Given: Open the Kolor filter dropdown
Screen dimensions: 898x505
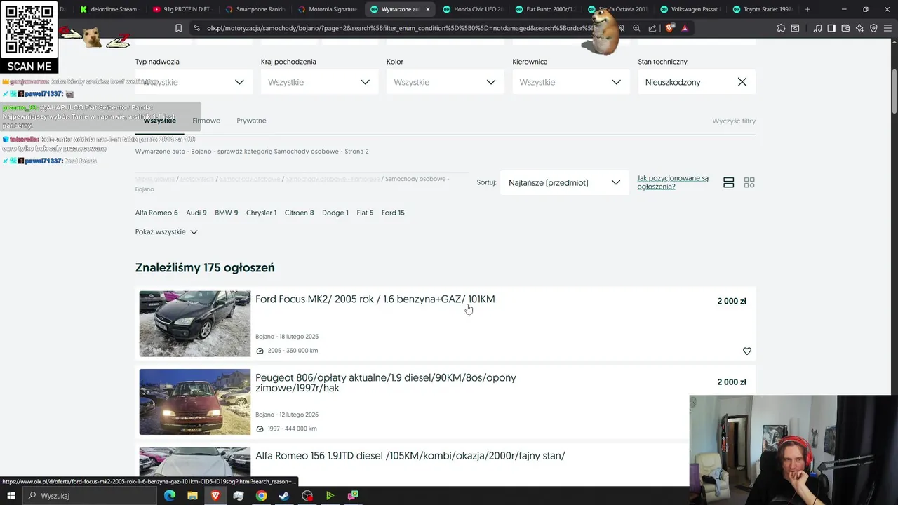Looking at the screenshot, I should click(445, 82).
